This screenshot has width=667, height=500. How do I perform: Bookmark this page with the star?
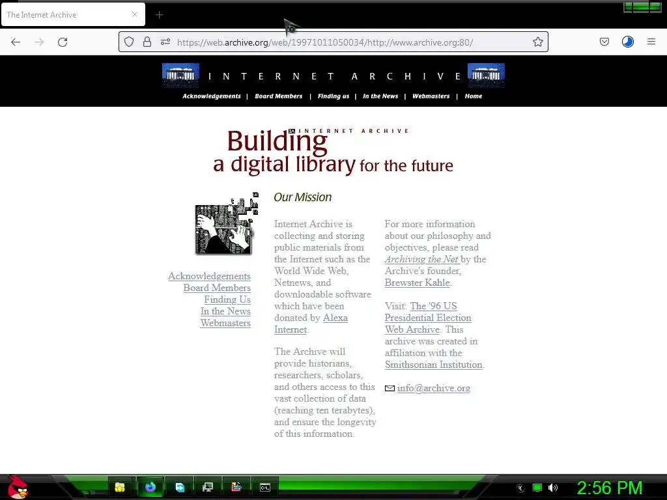click(537, 42)
